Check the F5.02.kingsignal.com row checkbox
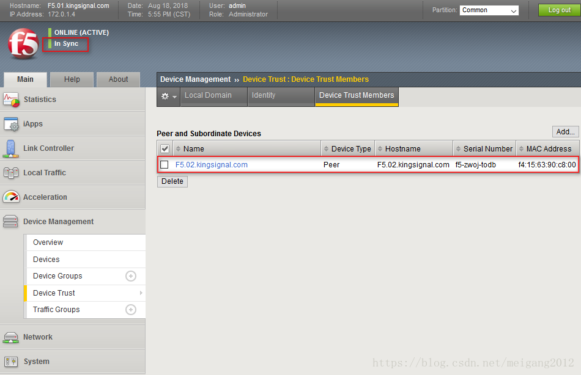This screenshot has width=581, height=375. [x=165, y=165]
